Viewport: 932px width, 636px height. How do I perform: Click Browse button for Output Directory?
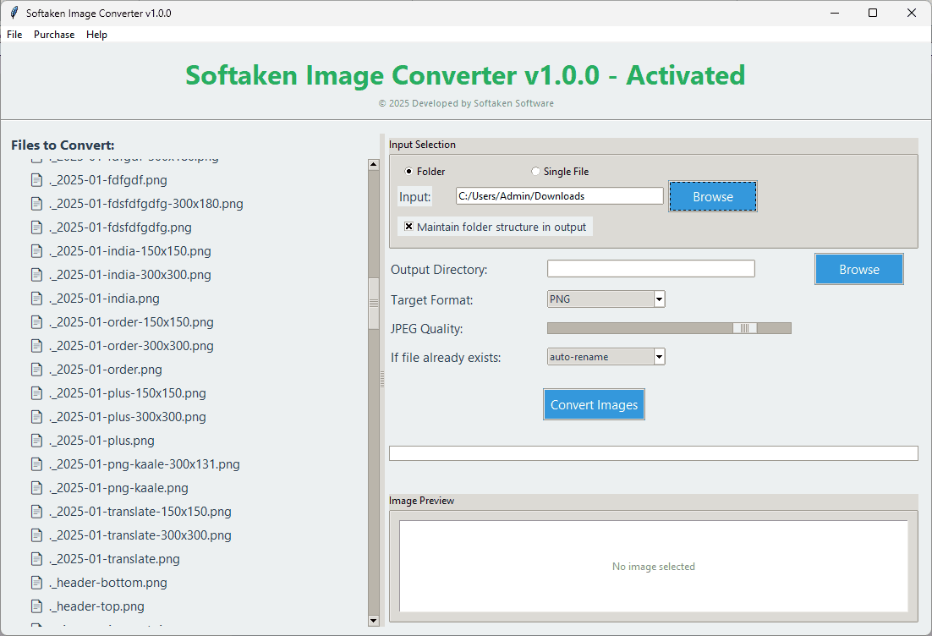coord(859,269)
